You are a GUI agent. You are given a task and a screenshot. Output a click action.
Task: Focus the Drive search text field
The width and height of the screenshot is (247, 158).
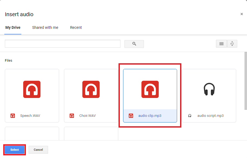[63, 44]
